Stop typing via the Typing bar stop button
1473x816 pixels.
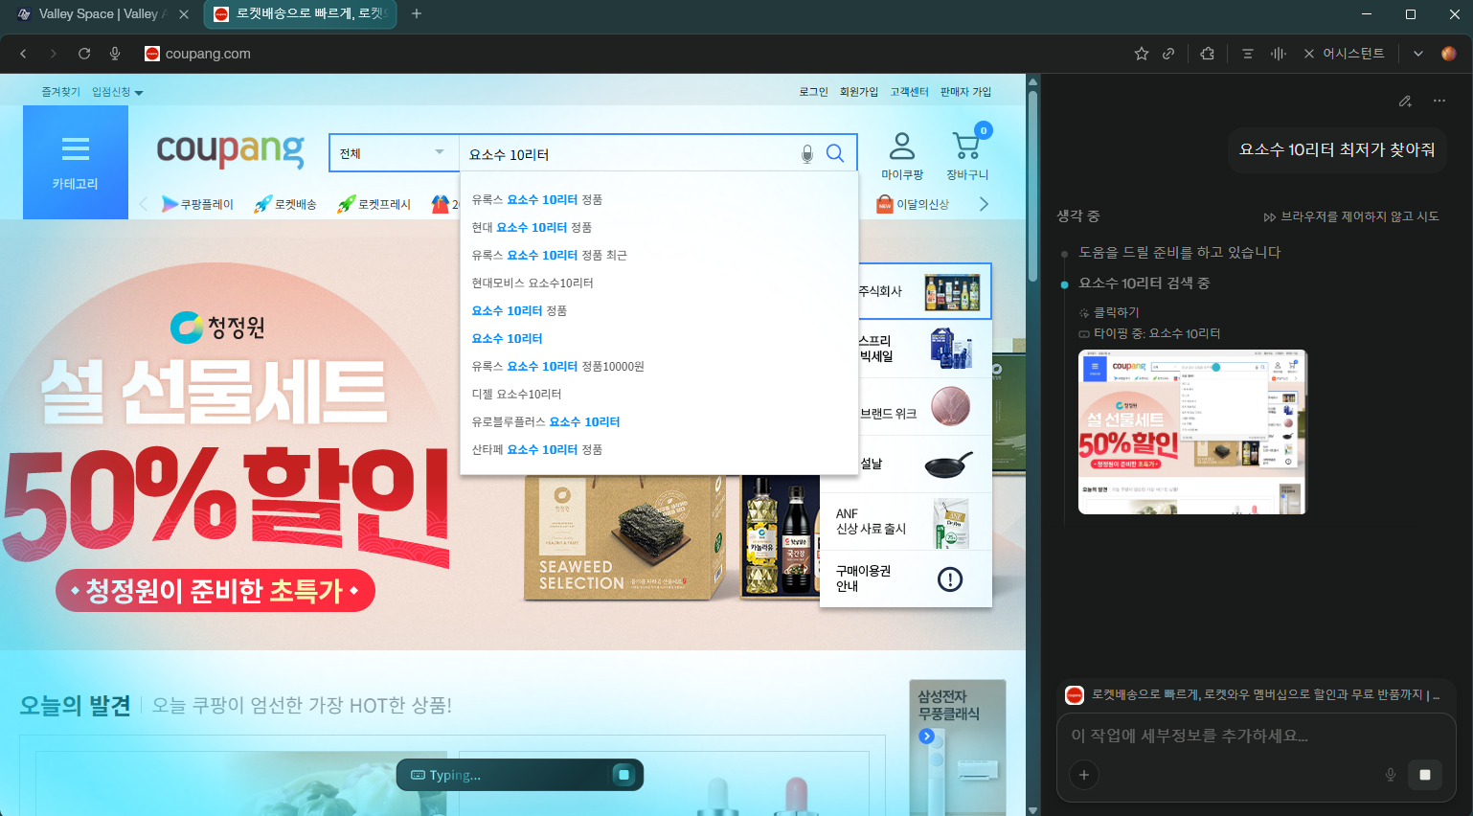(x=623, y=775)
